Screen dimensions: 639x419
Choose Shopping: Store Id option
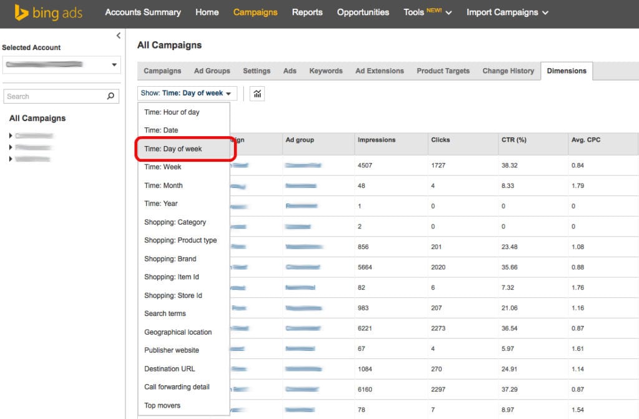point(184,296)
